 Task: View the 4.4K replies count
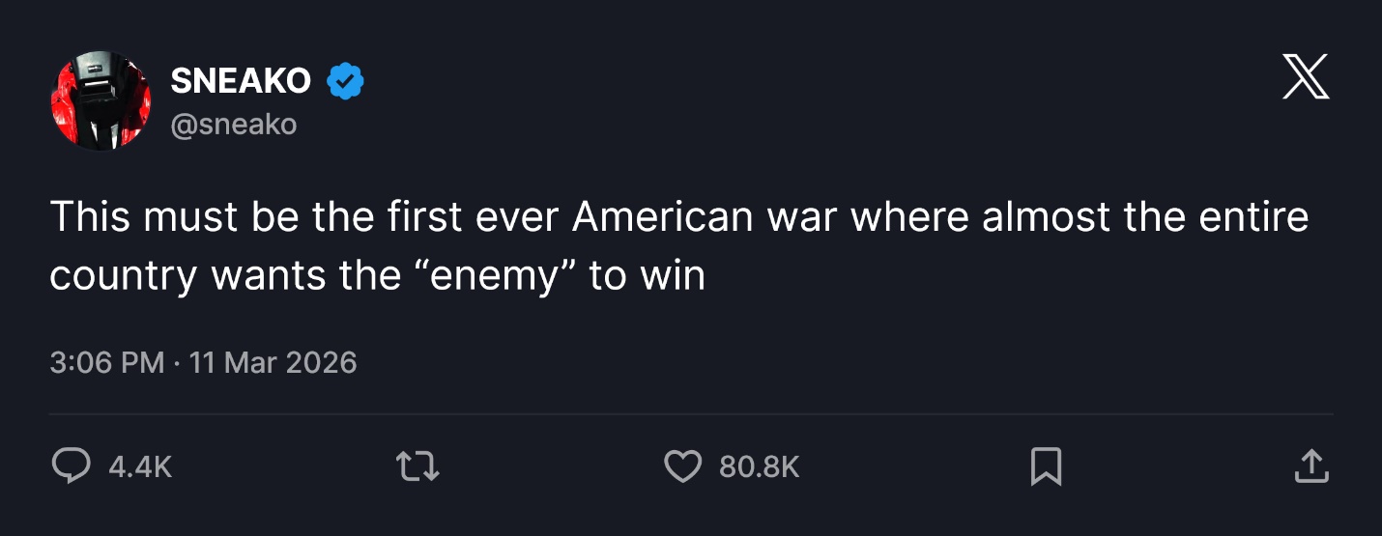pos(140,467)
